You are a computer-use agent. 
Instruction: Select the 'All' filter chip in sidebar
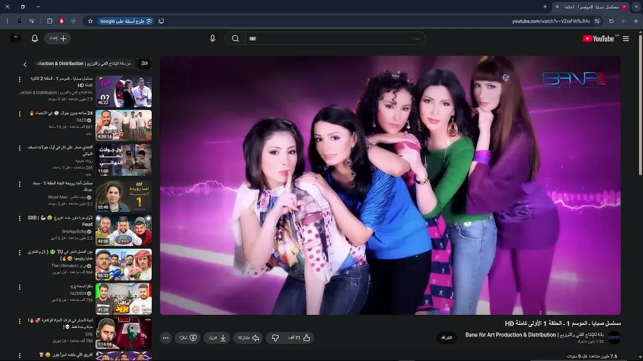(x=145, y=64)
